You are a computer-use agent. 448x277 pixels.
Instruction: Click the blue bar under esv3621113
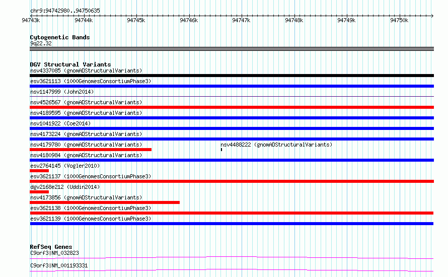[x=232, y=86]
